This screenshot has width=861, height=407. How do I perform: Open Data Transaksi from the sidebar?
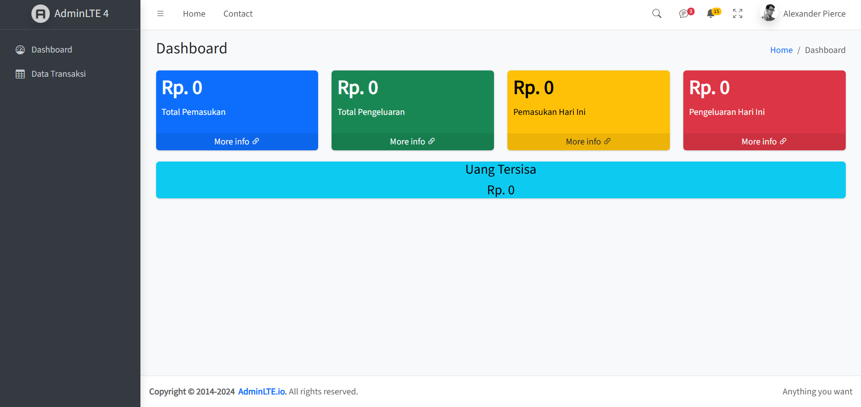58,74
